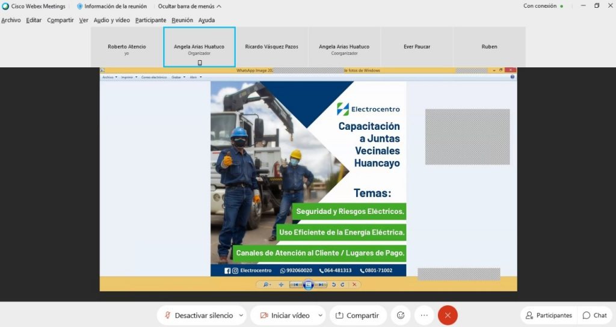This screenshot has width=616, height=327.
Task: Rotate clockwise in the photo viewer
Action: pyautogui.click(x=342, y=284)
